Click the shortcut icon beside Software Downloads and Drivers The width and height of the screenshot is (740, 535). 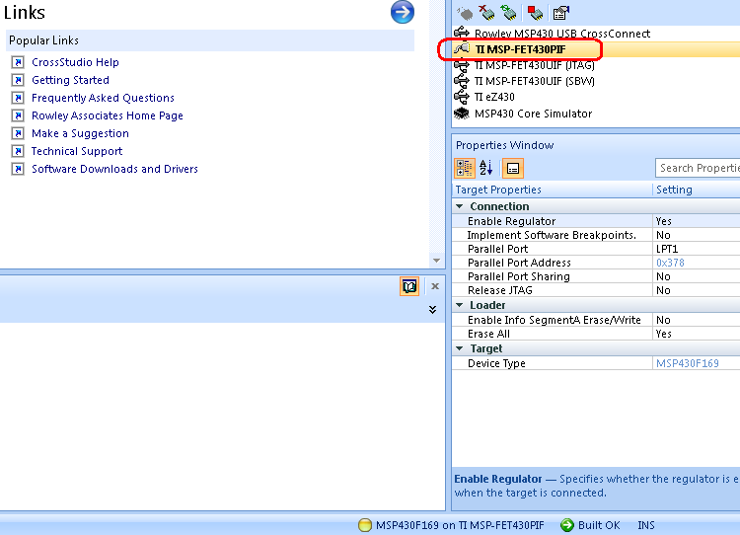point(18,169)
